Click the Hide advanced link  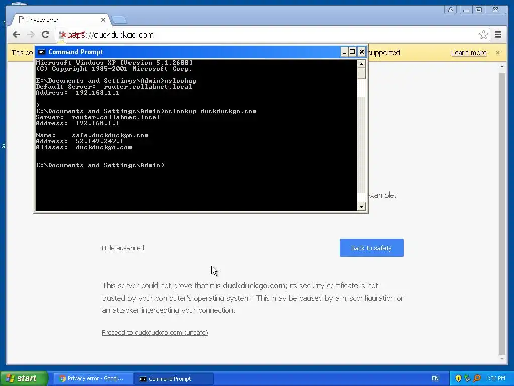click(x=123, y=248)
